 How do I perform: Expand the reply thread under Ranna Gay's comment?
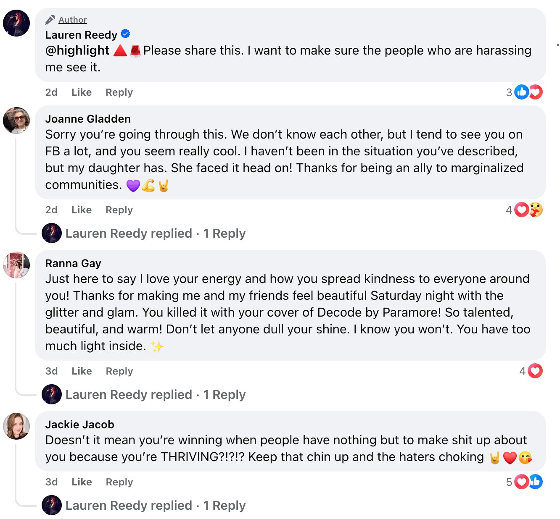pos(155,394)
